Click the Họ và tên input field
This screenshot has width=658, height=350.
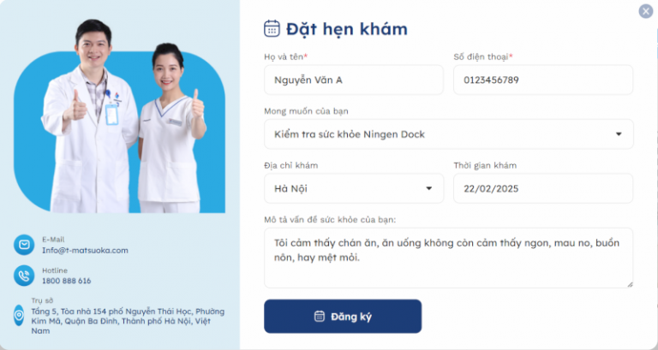[353, 80]
